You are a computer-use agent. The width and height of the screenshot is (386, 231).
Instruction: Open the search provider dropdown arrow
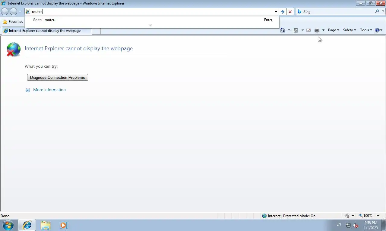383,11
